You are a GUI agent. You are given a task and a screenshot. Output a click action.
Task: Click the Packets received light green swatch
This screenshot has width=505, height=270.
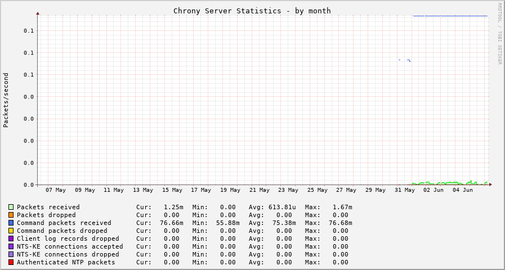coord(11,207)
